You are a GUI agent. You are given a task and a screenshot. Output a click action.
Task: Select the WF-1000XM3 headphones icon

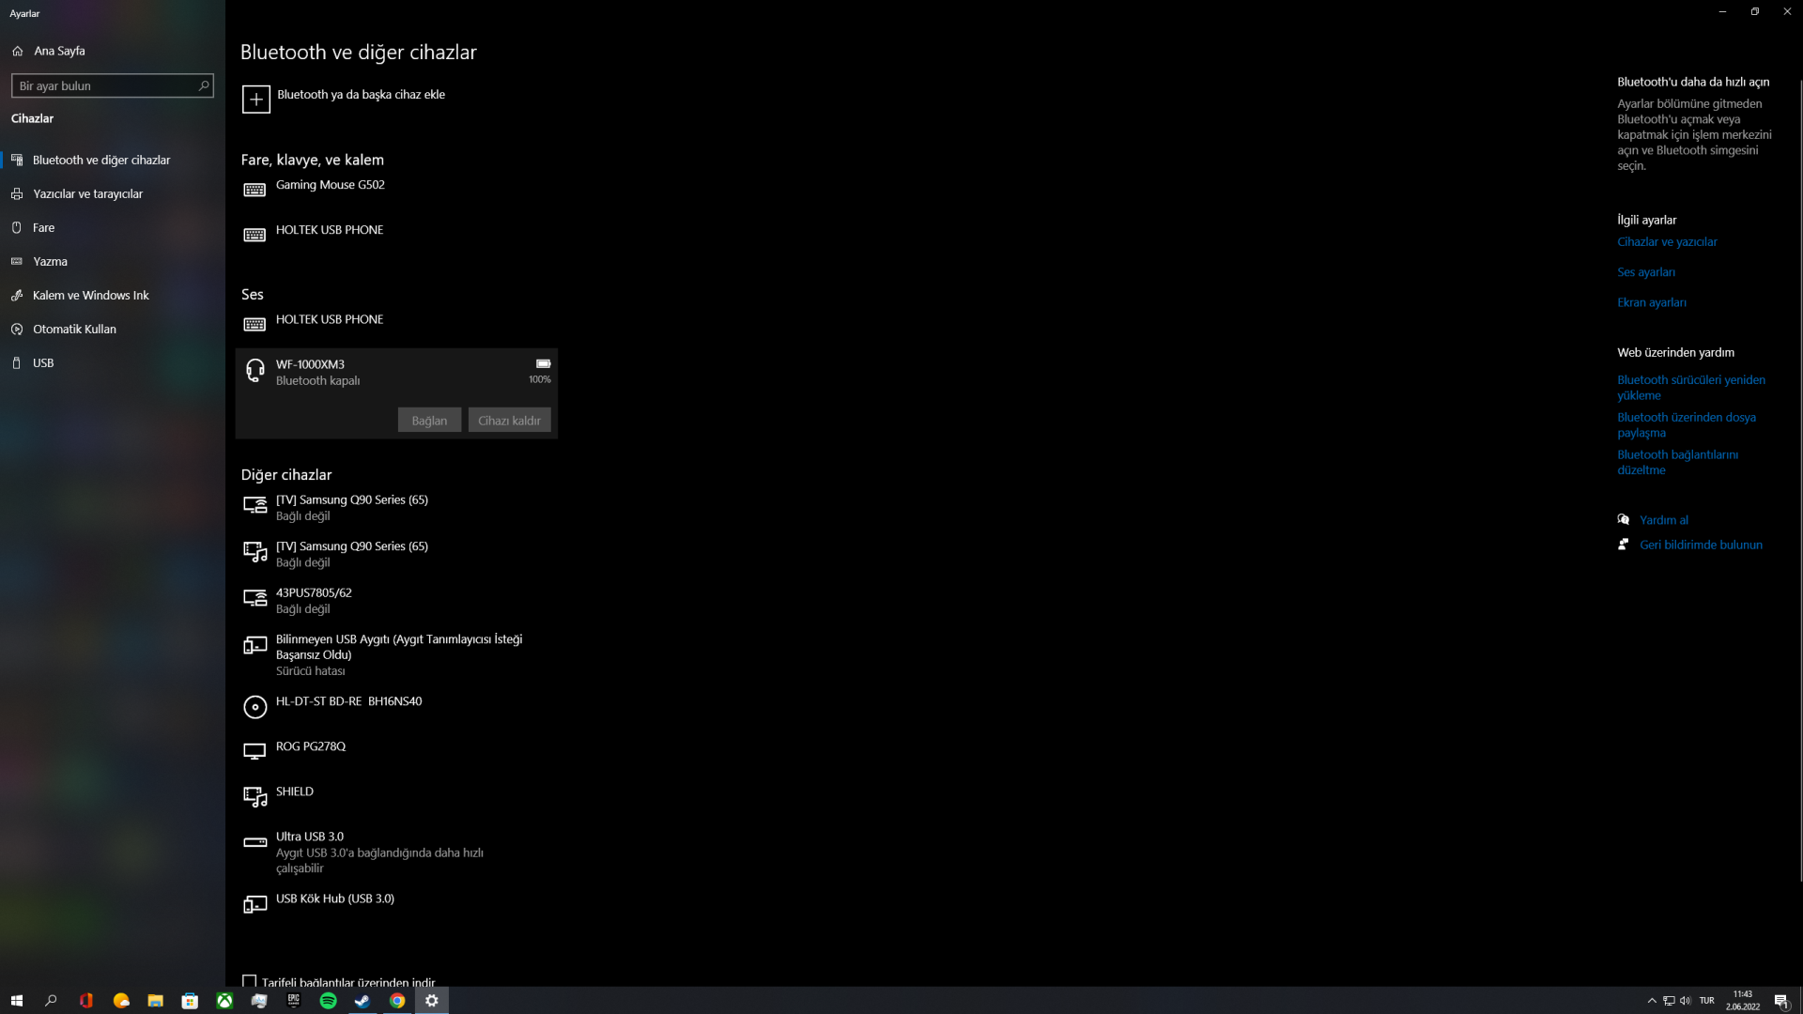pos(254,370)
